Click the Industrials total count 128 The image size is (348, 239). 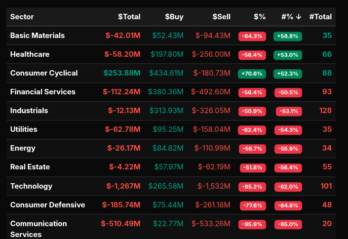click(325, 111)
